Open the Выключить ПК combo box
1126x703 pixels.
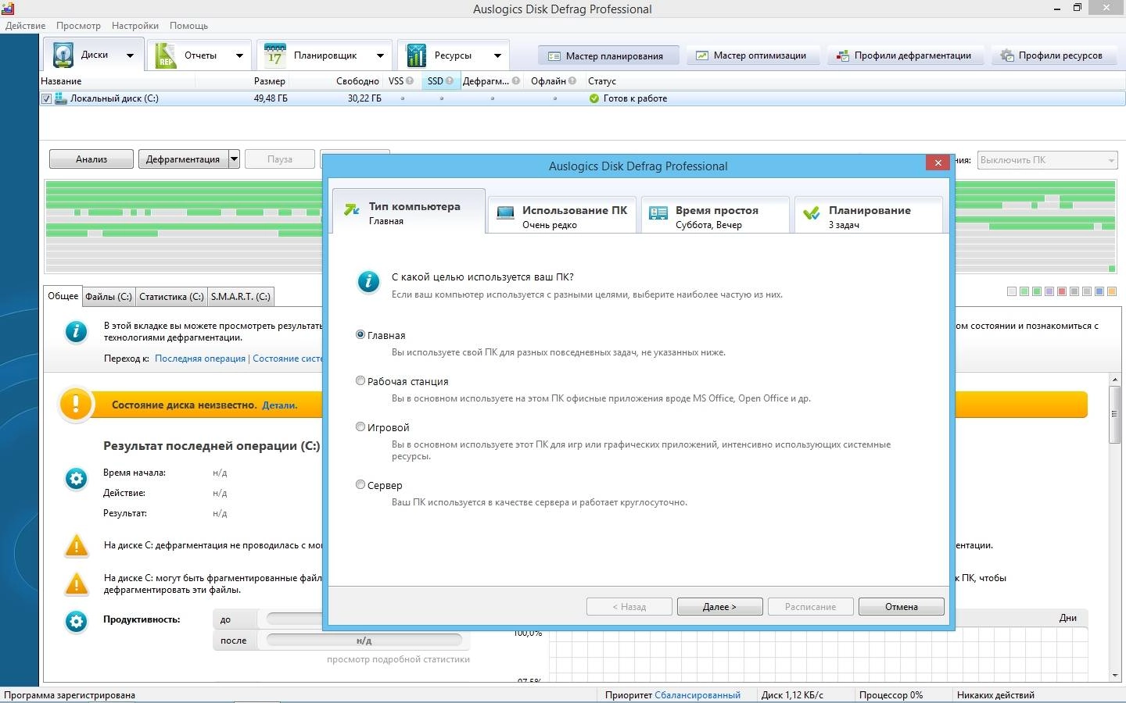(1046, 160)
